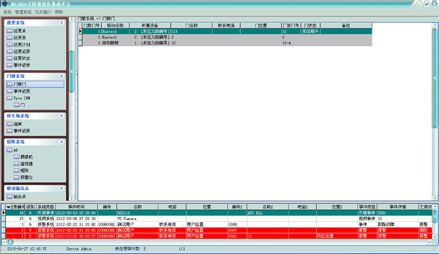The width and height of the screenshot is (439, 254).
Task: Collapse the 停车场系统 section
Action: coord(62,116)
